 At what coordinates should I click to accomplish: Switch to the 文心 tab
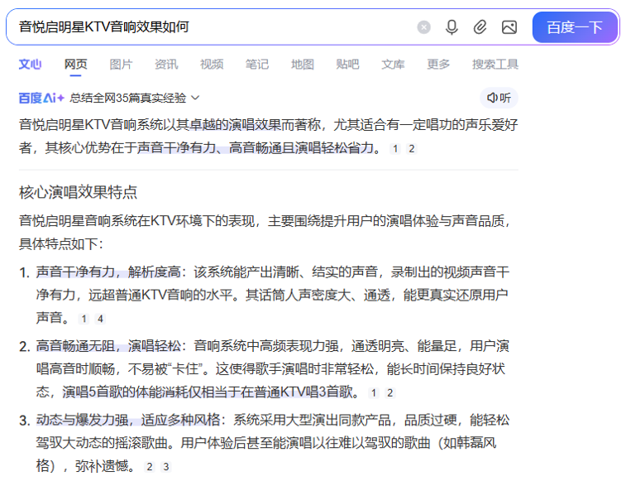[30, 64]
